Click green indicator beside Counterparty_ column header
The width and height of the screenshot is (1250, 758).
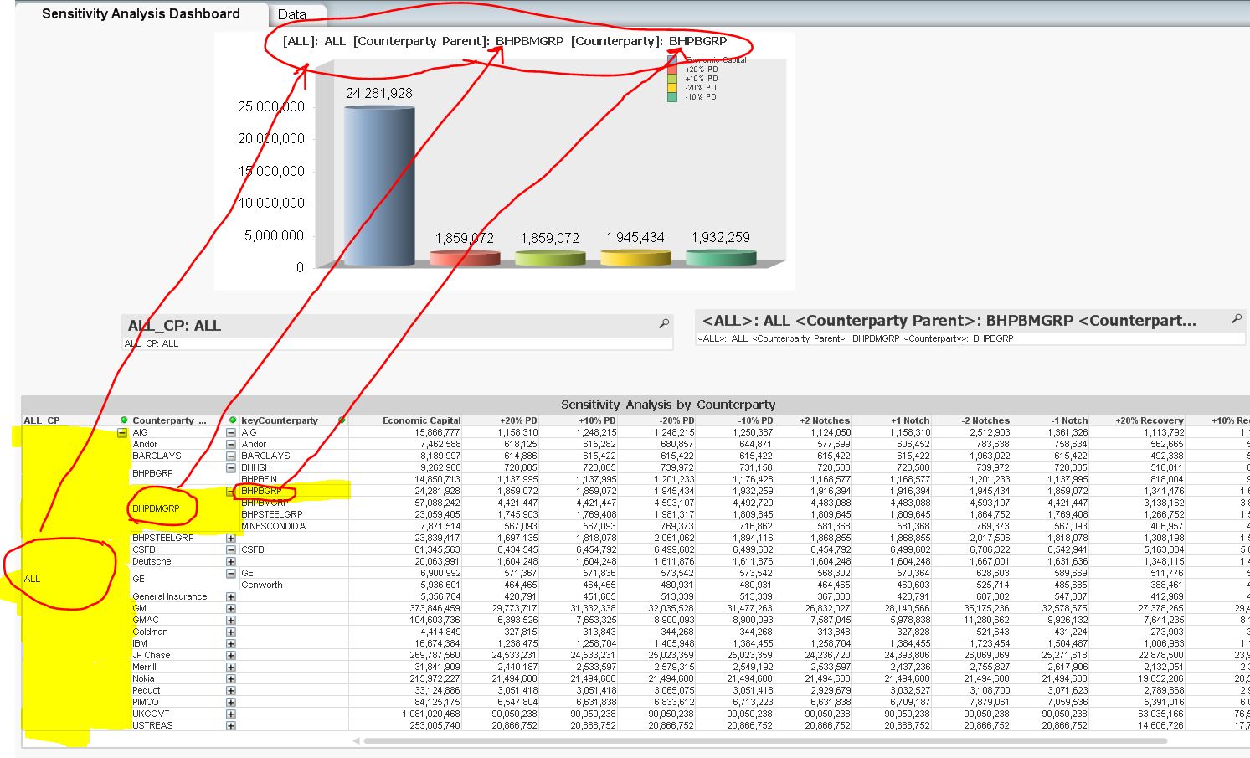pyautogui.click(x=233, y=420)
